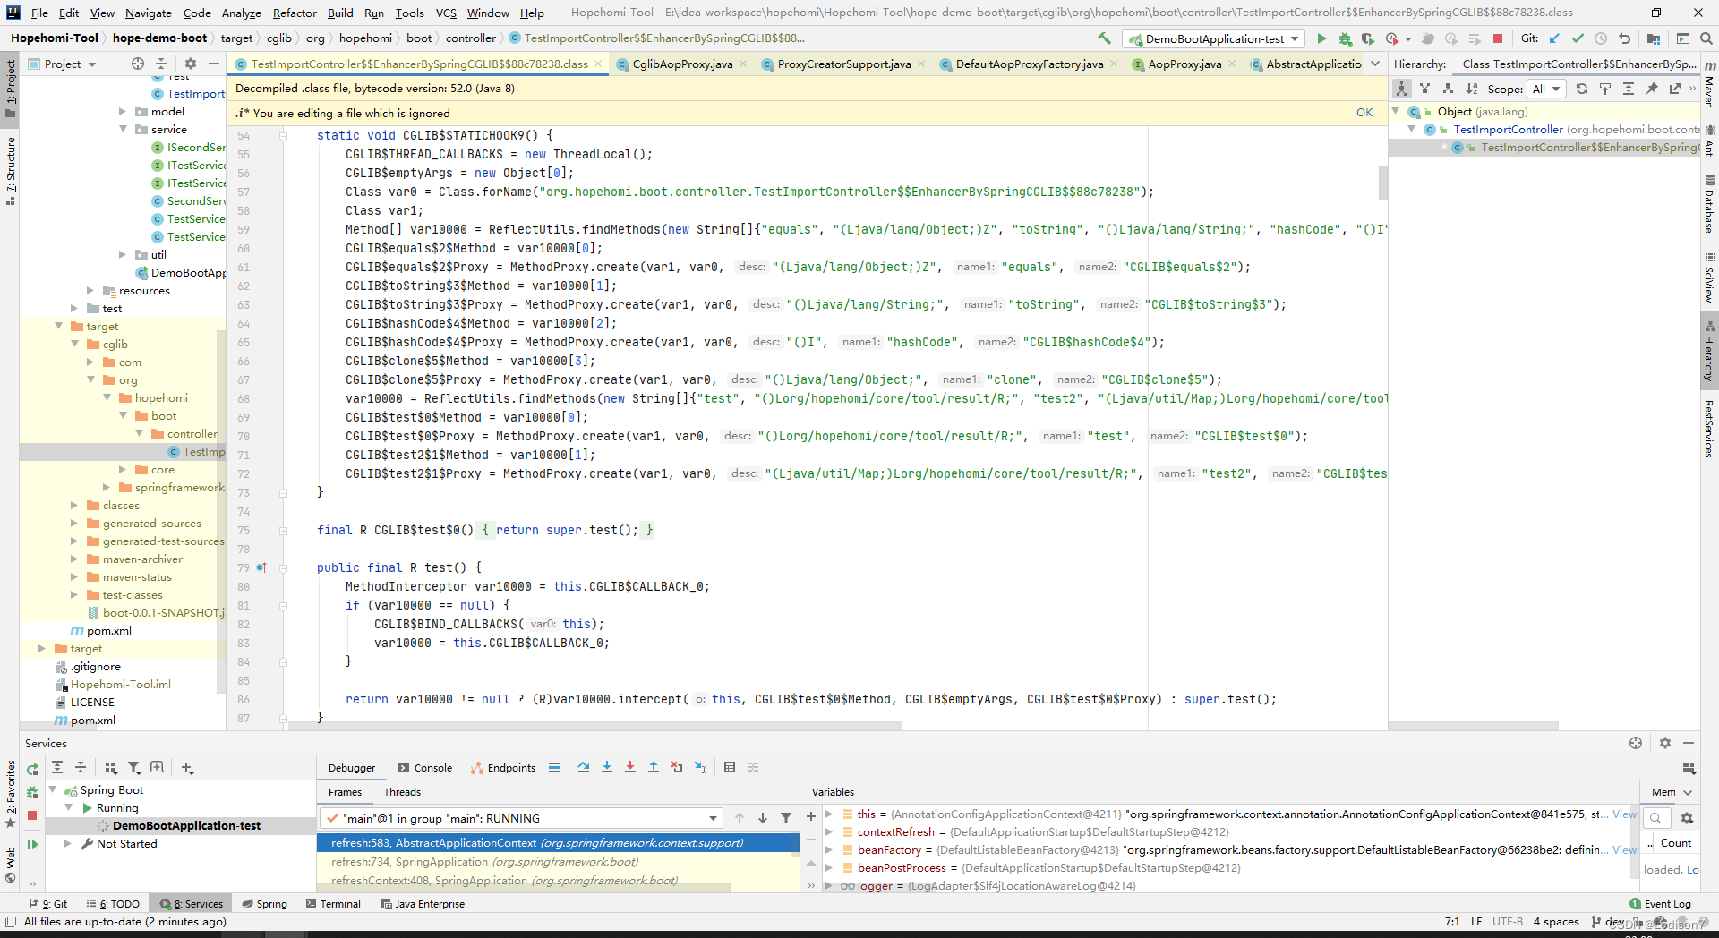The image size is (1719, 938).
Task: Open the Refactor menu
Action: click(295, 13)
